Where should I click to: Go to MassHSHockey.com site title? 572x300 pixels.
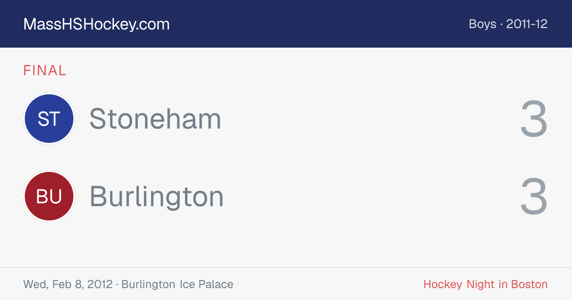pos(97,24)
